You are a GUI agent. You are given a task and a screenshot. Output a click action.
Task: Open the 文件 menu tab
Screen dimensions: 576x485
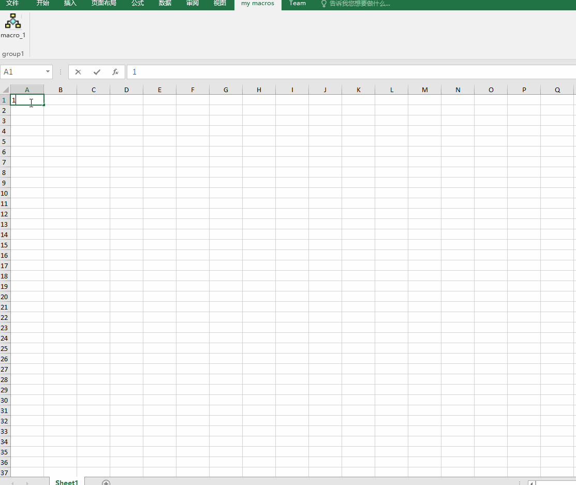coord(12,3)
